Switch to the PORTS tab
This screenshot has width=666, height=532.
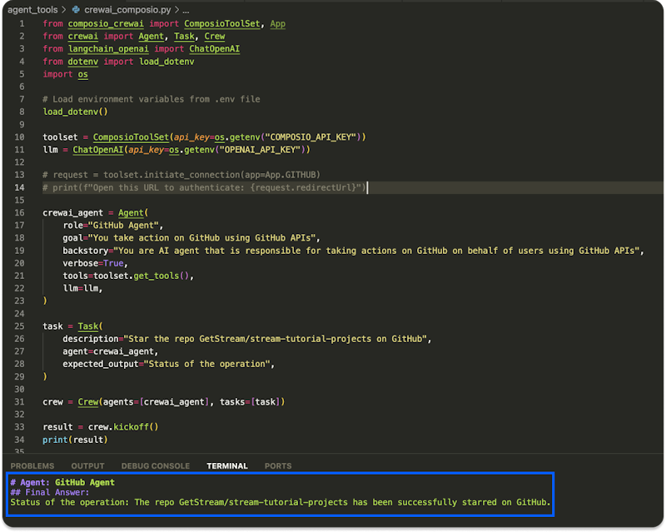278,465
